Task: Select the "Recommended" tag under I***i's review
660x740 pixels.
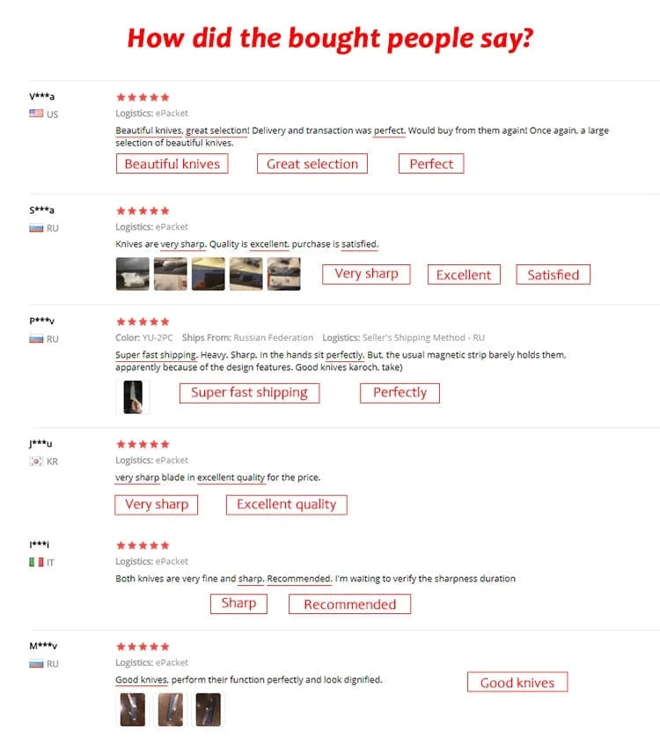Action: (x=349, y=604)
